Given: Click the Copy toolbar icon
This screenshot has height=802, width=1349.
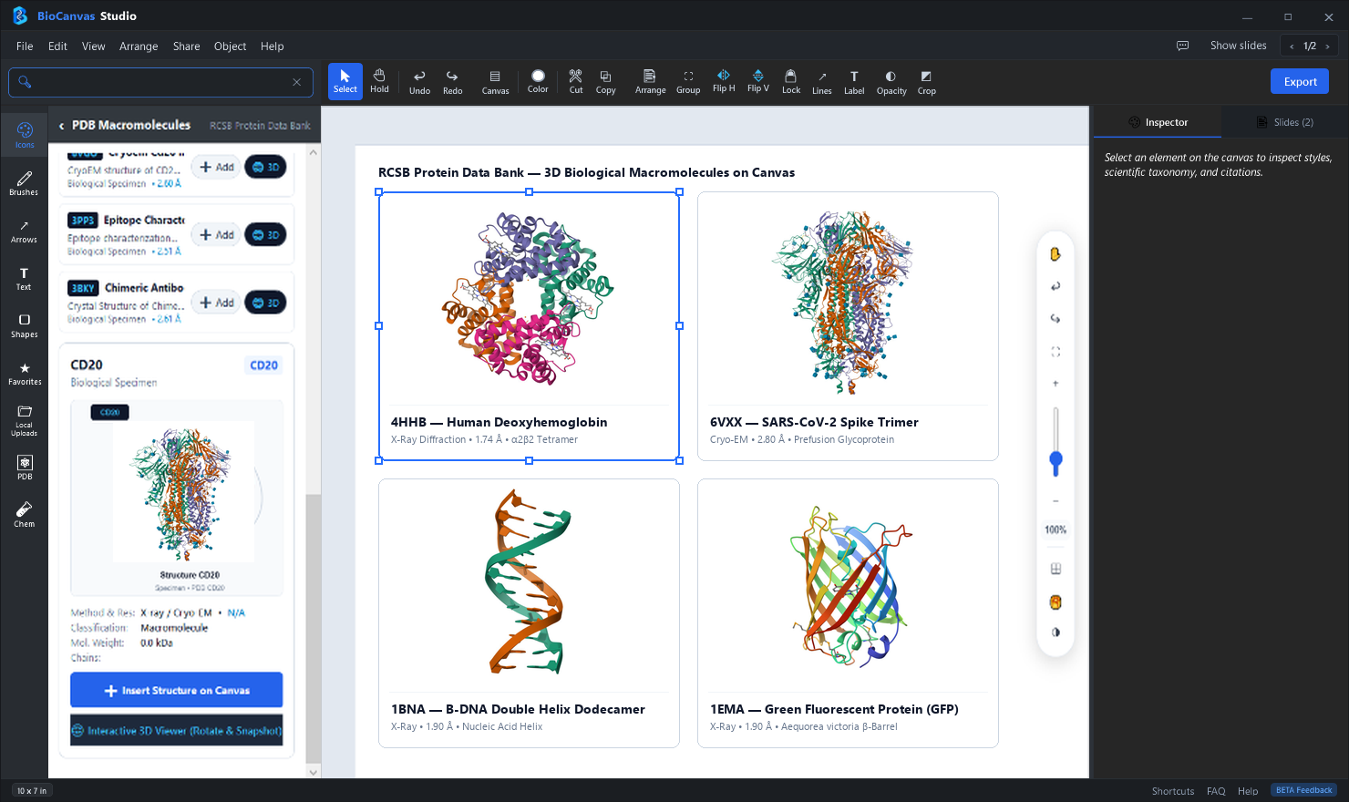Looking at the screenshot, I should pyautogui.click(x=605, y=81).
